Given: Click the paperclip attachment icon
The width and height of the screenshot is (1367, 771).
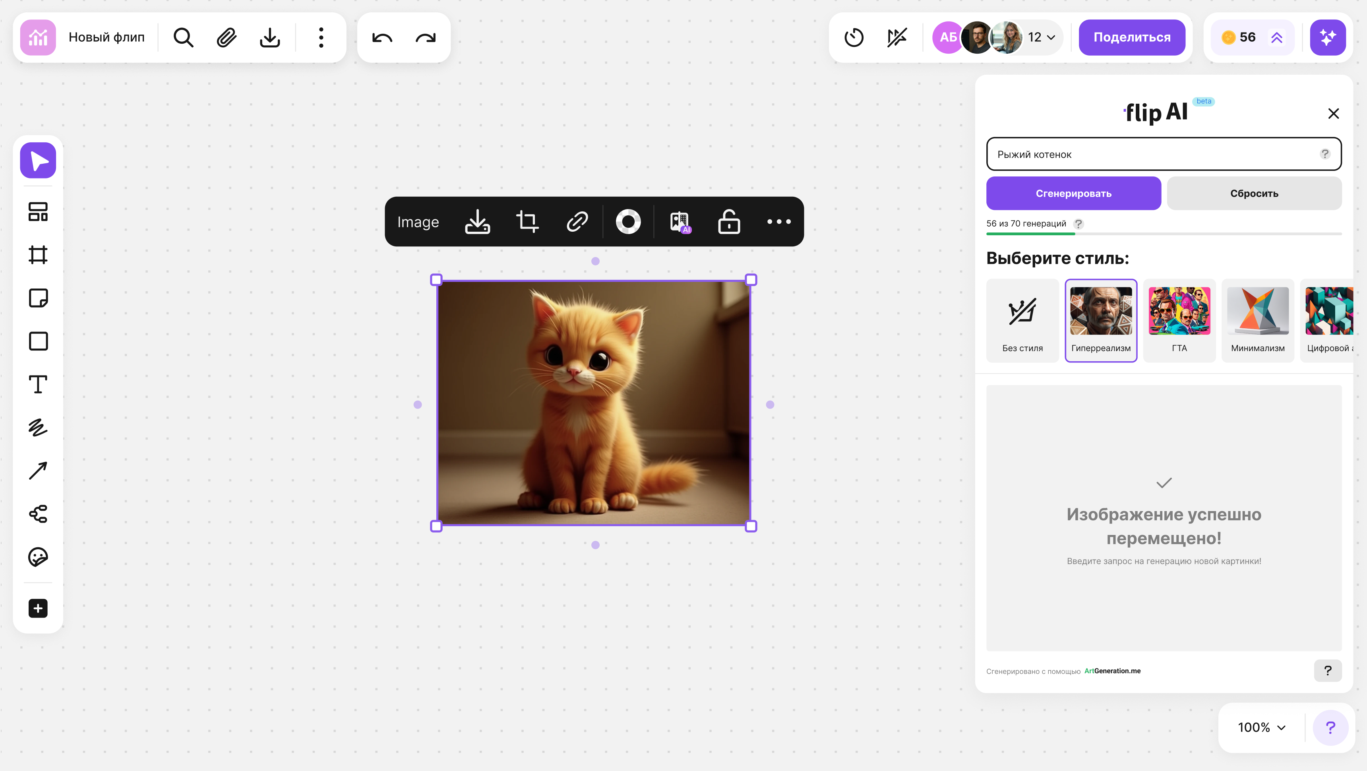Looking at the screenshot, I should pyautogui.click(x=227, y=38).
